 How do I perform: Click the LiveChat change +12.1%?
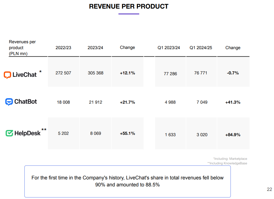[x=127, y=73]
